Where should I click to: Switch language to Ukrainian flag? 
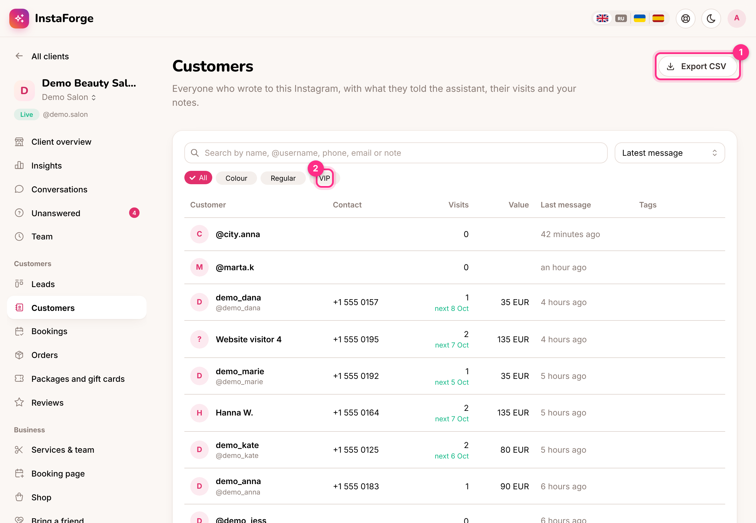[639, 18]
